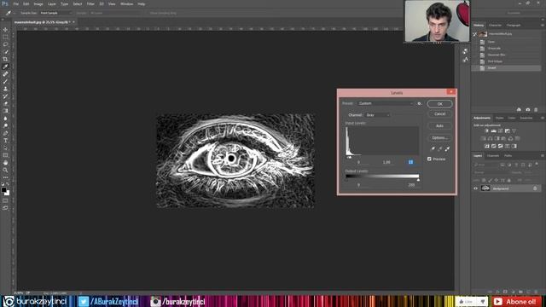Image resolution: width=546 pixels, height=307 pixels.
Task: Click the Background layer lock icon
Action: point(535,188)
